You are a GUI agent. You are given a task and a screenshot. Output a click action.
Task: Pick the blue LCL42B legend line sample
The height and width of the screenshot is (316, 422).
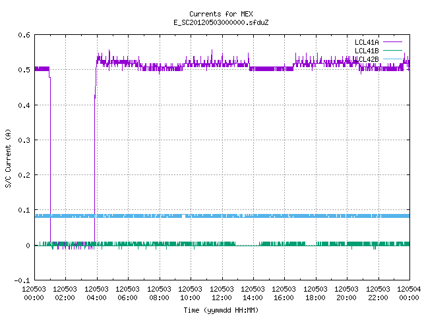coord(392,59)
